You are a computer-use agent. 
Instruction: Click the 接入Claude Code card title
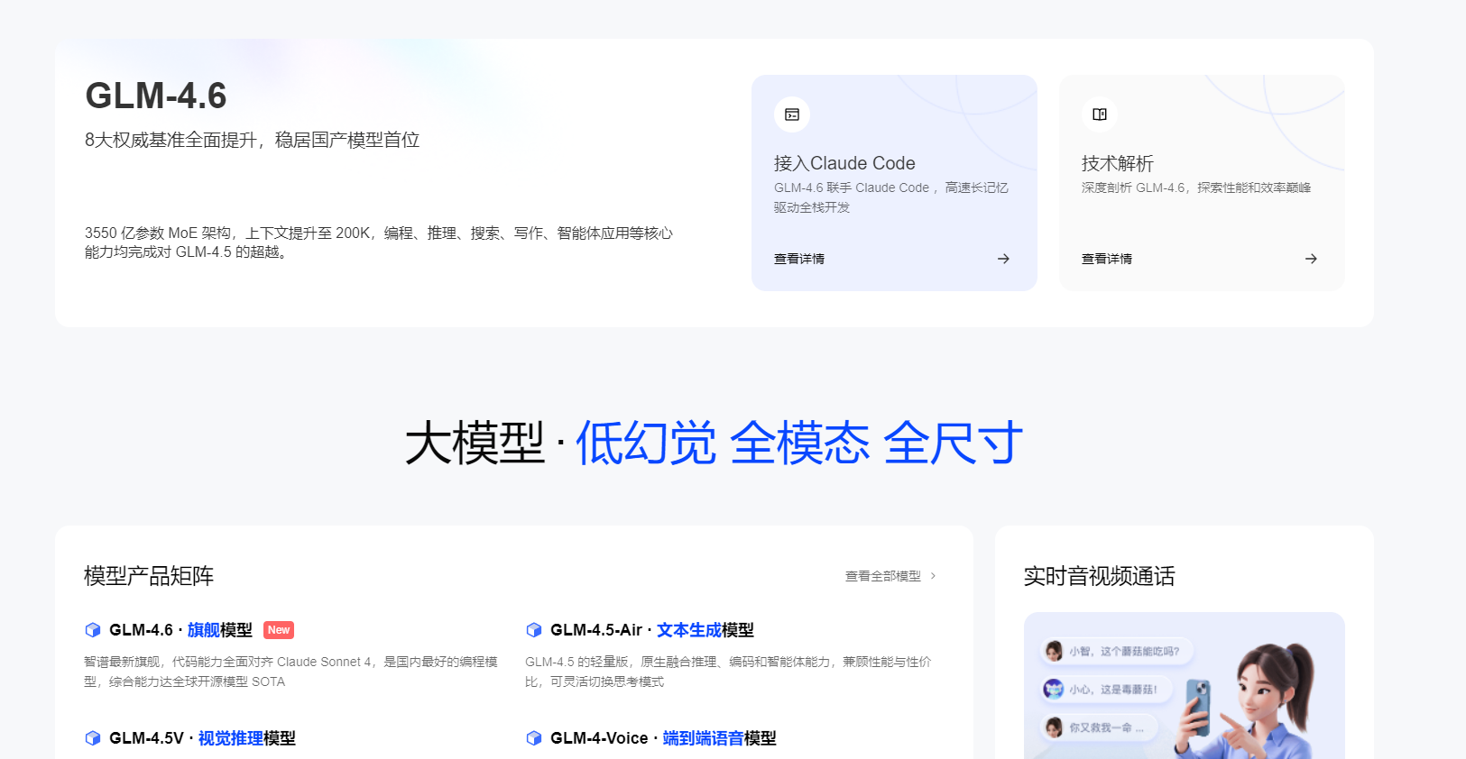coord(844,163)
